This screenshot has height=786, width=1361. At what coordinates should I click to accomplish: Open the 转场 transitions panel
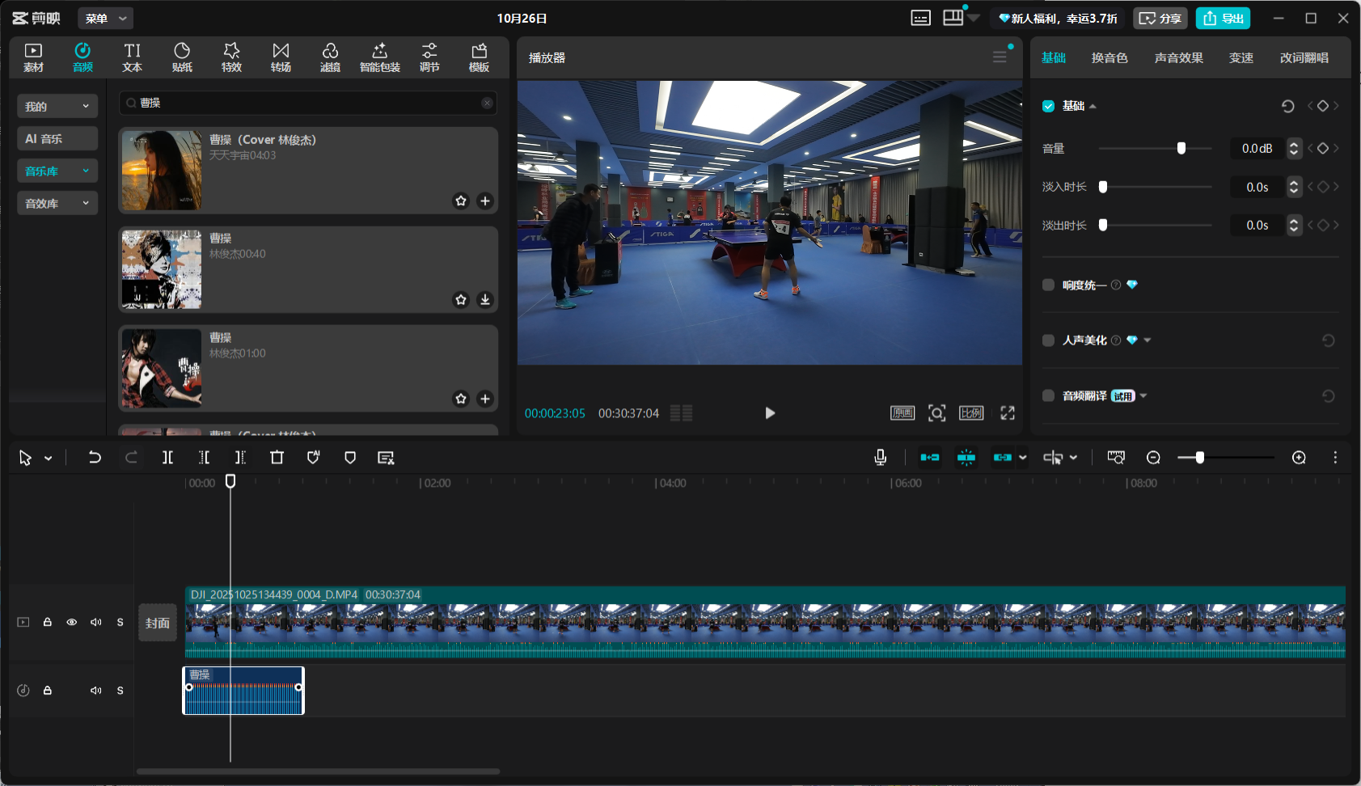pyautogui.click(x=281, y=57)
